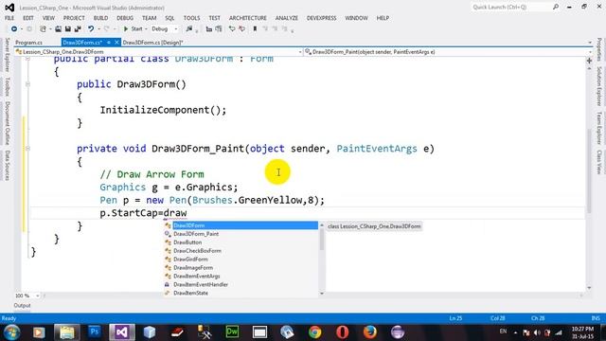Open the BUILD menu
Image resolution: width=606 pixels, height=341 pixels.
point(100,18)
